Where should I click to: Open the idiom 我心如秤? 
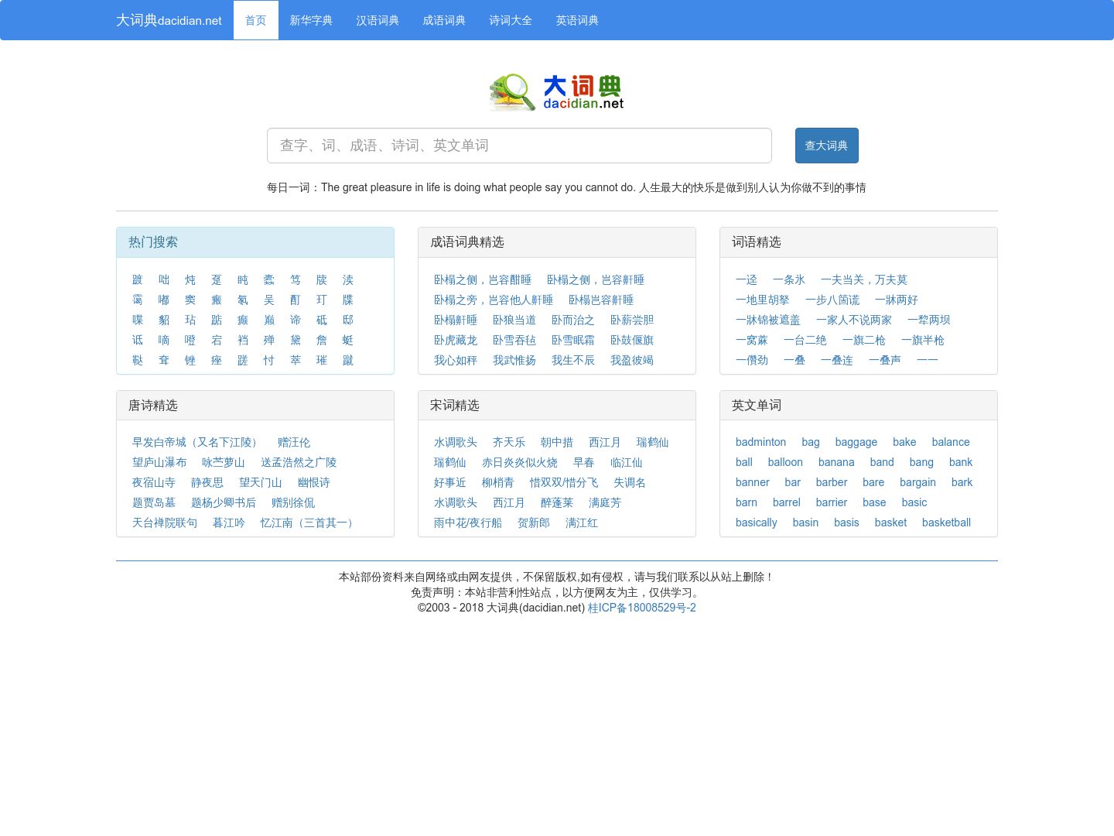(x=456, y=360)
